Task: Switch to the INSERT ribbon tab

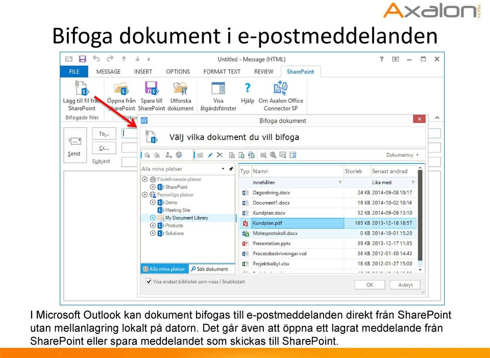Action: point(143,72)
